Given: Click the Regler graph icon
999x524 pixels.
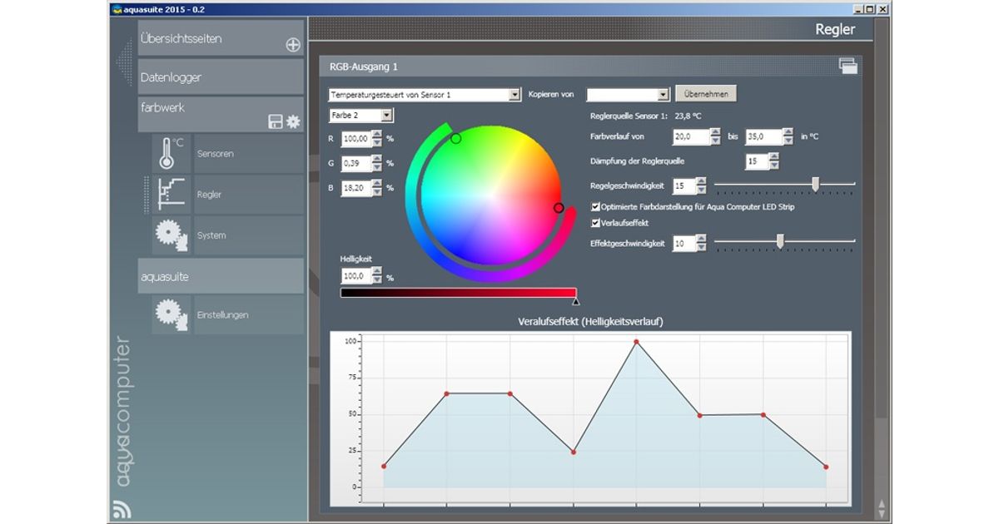Looking at the screenshot, I should coord(172,195).
